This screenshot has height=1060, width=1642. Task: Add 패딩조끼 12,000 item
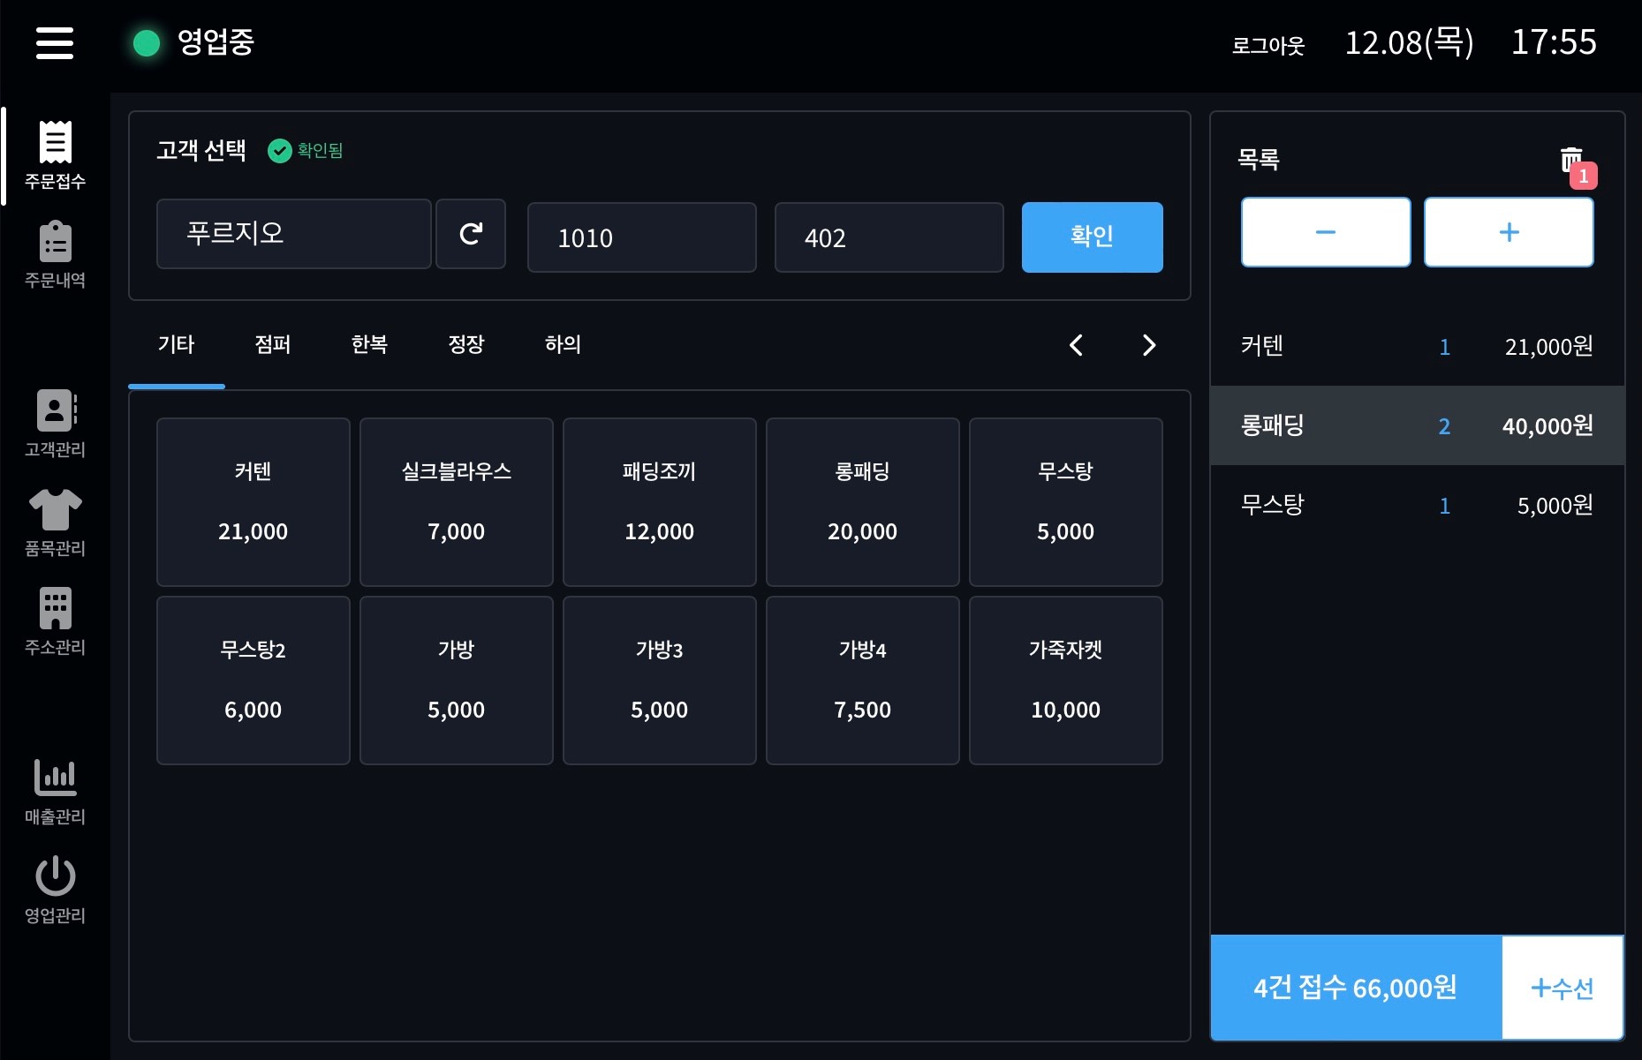tap(660, 502)
